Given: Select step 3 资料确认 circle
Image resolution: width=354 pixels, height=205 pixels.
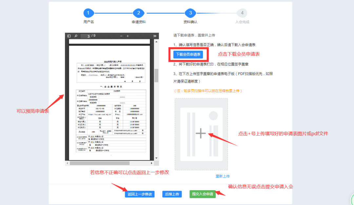Looking at the screenshot, I should (x=190, y=13).
